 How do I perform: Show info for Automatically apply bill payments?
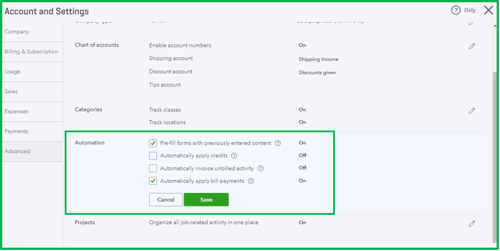(x=251, y=181)
